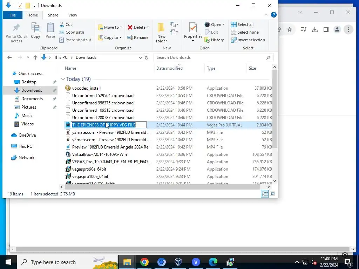Viewport: 359px width, 269px height.
Task: Click the Rename command
Action: point(138,37)
